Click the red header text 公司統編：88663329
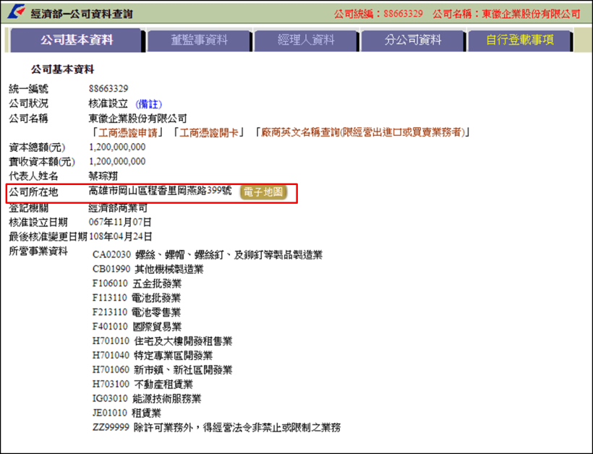 point(378,14)
